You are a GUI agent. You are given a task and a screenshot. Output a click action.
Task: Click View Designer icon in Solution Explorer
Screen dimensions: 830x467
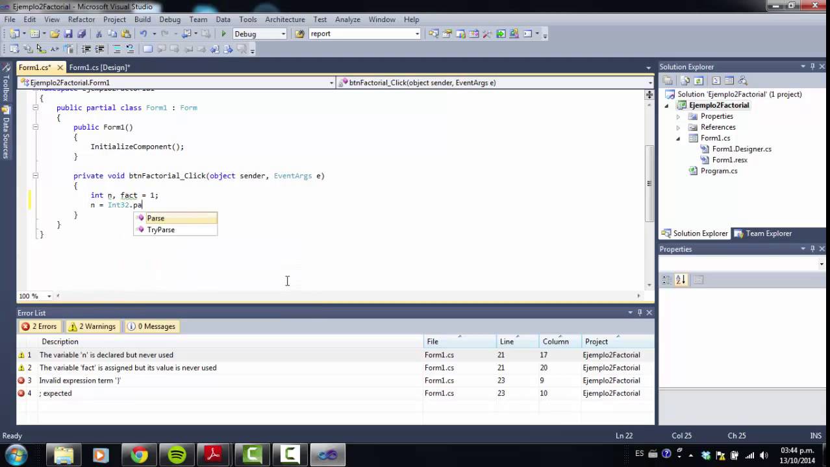[729, 81]
